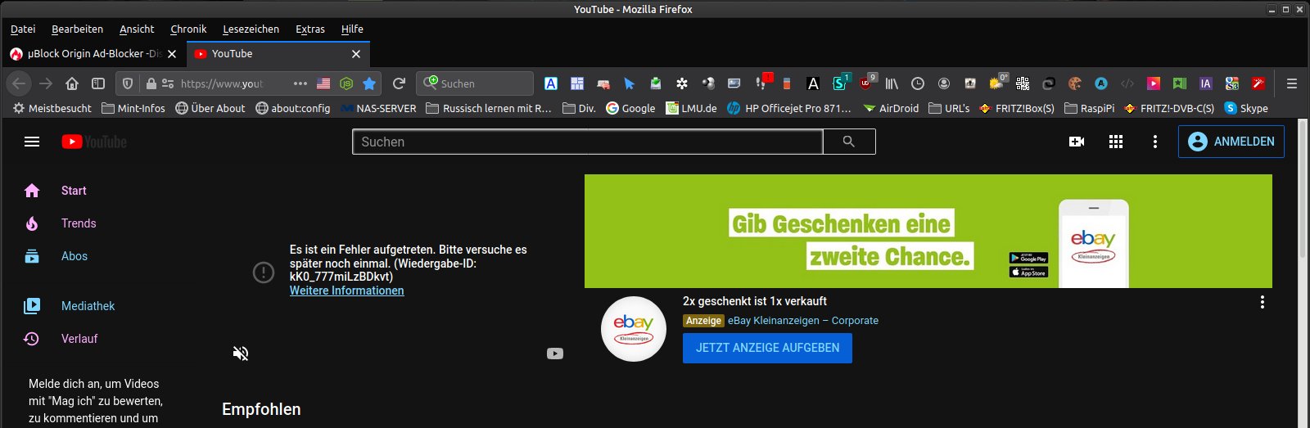Image resolution: width=1310 pixels, height=428 pixels.
Task: Expand the URL's bookmark folder
Action: click(949, 108)
